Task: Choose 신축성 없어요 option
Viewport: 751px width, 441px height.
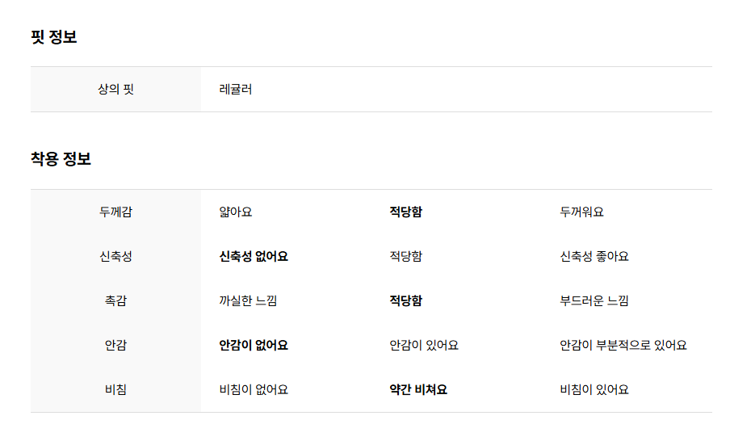Action: (x=254, y=257)
